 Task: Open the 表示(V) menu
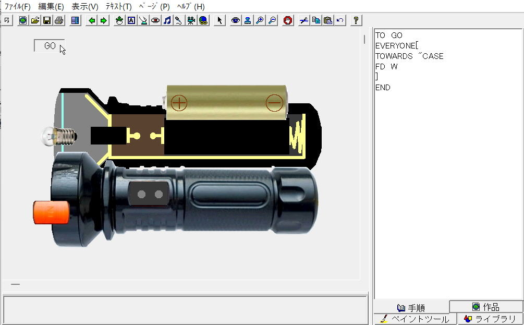85,7
